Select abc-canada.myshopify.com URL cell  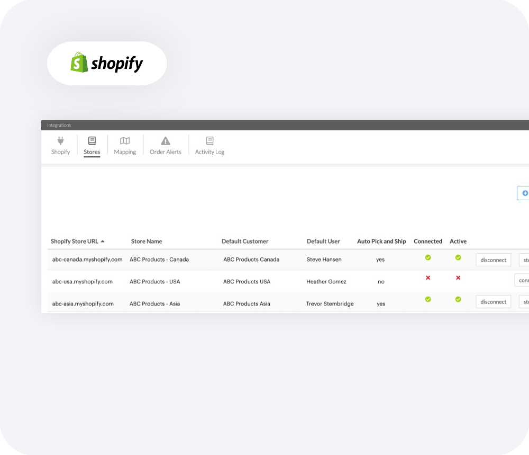[x=87, y=260]
